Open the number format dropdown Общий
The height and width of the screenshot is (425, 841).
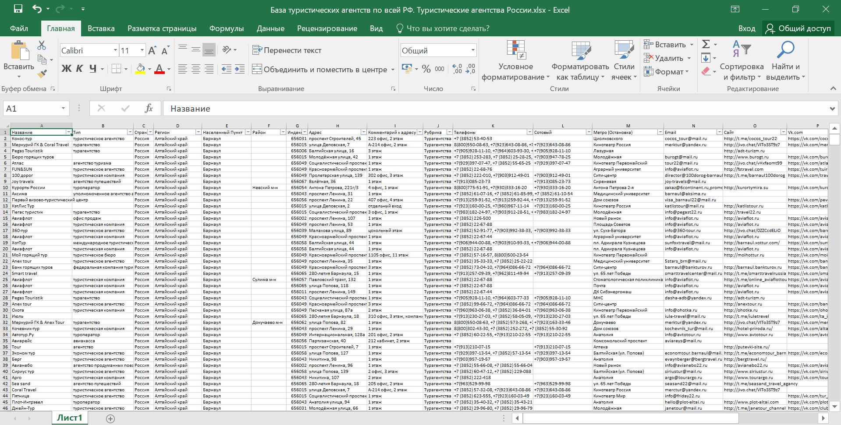coord(472,51)
